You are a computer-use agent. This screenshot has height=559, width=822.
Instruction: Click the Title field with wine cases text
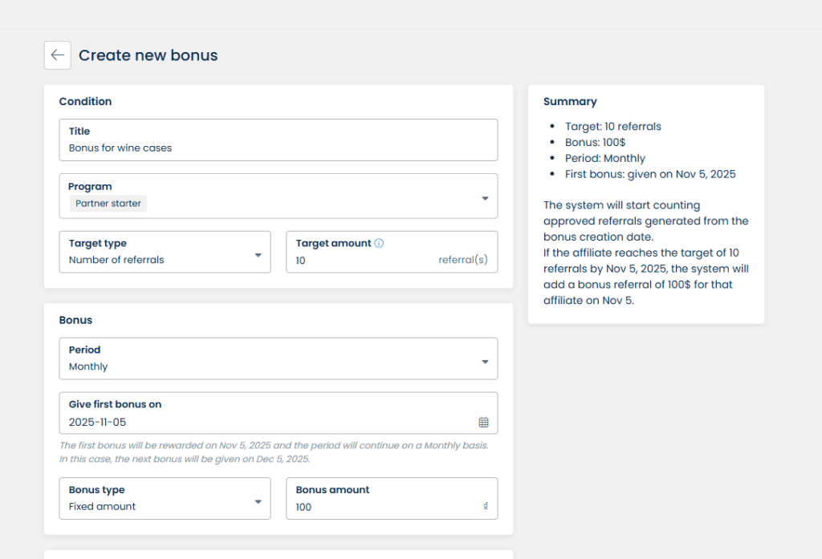[x=278, y=148]
